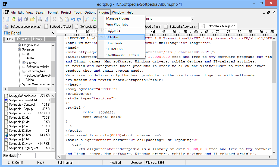Screen dimensions: 279x167
Task: Click the Save All icon
Action: tap(26, 19)
